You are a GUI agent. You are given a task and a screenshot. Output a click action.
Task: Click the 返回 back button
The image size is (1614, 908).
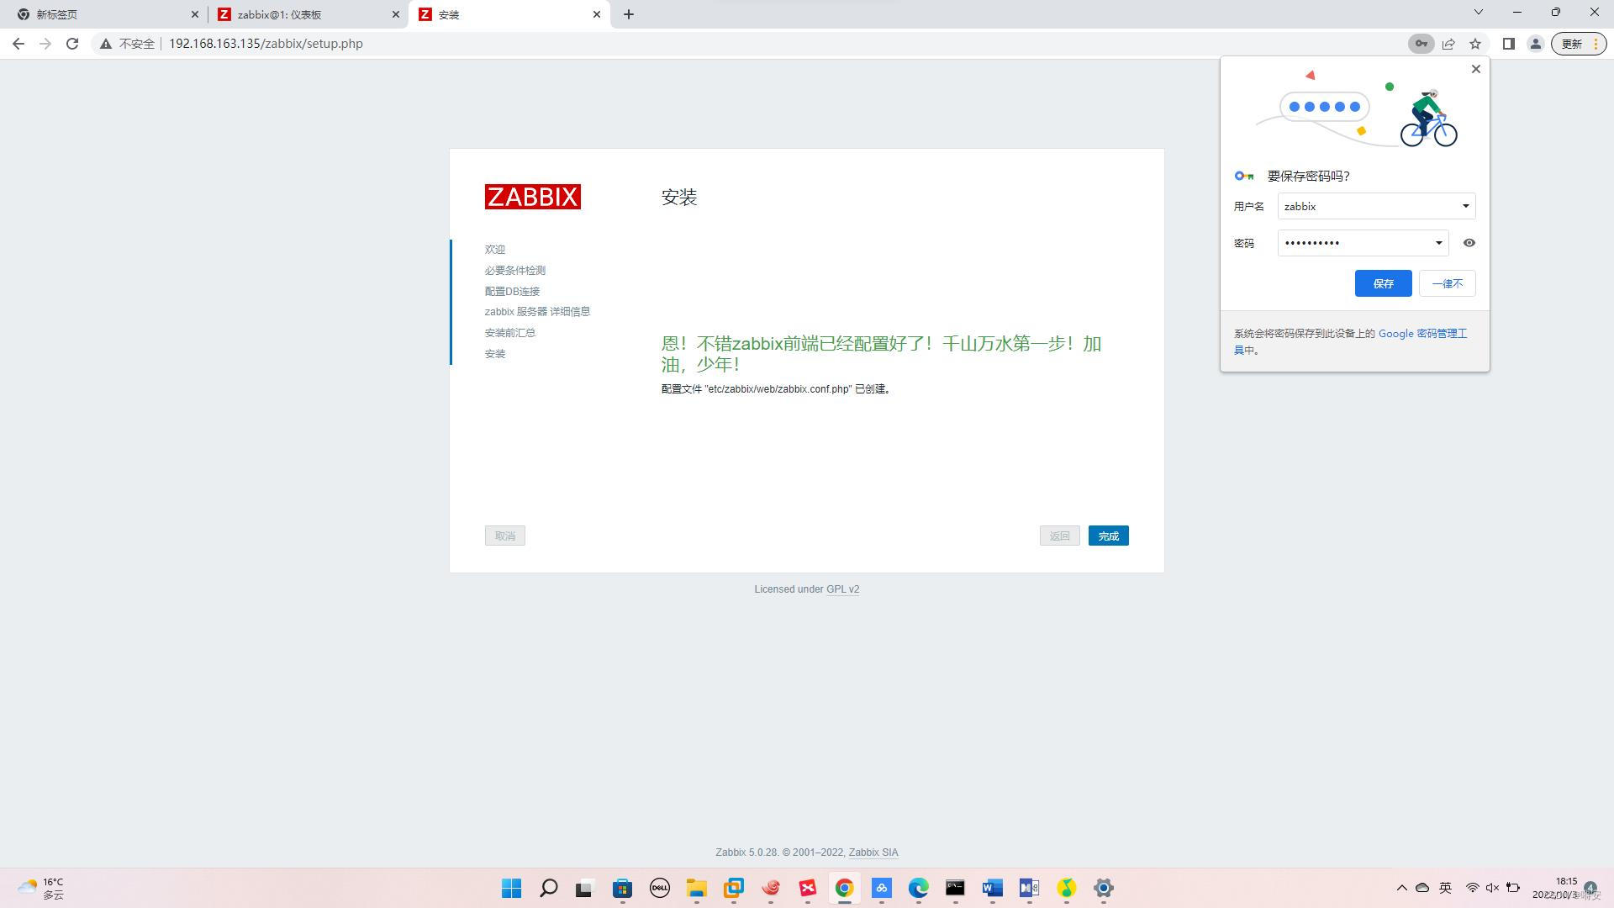coord(1060,536)
